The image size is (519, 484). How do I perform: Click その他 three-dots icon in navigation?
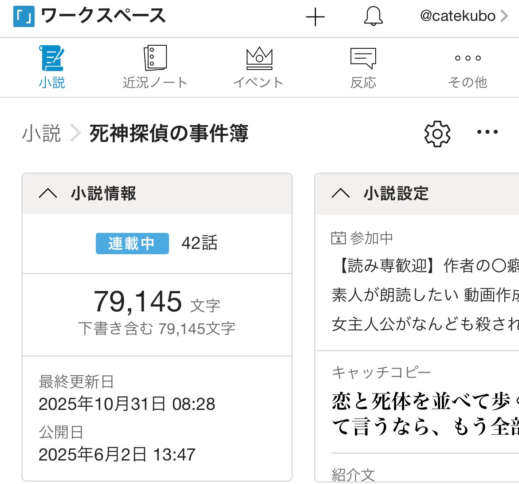click(x=468, y=58)
